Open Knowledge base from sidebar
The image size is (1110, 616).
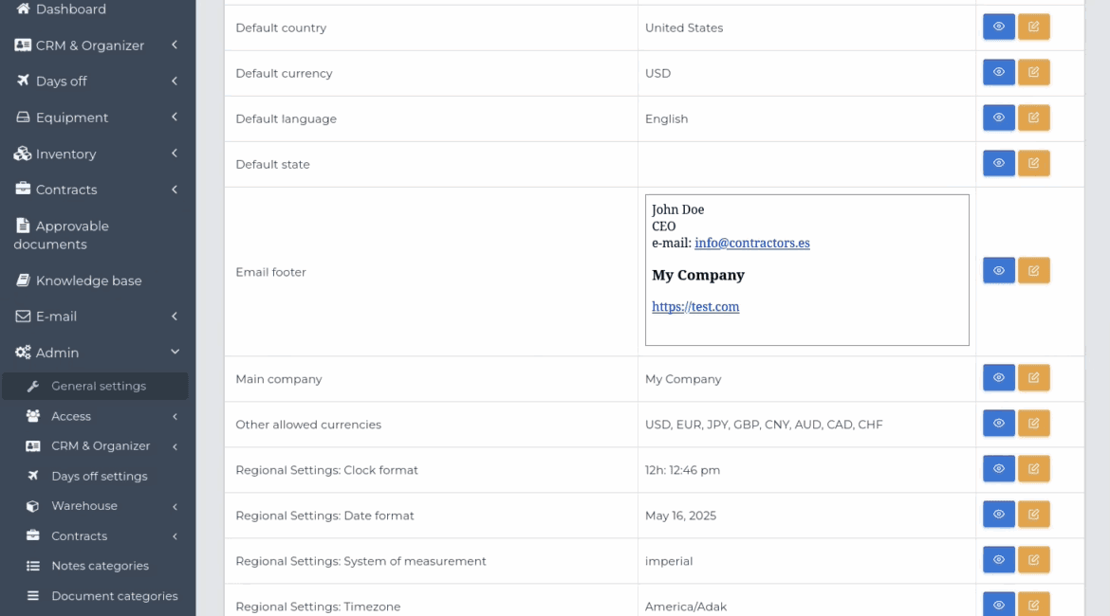pyautogui.click(x=88, y=281)
